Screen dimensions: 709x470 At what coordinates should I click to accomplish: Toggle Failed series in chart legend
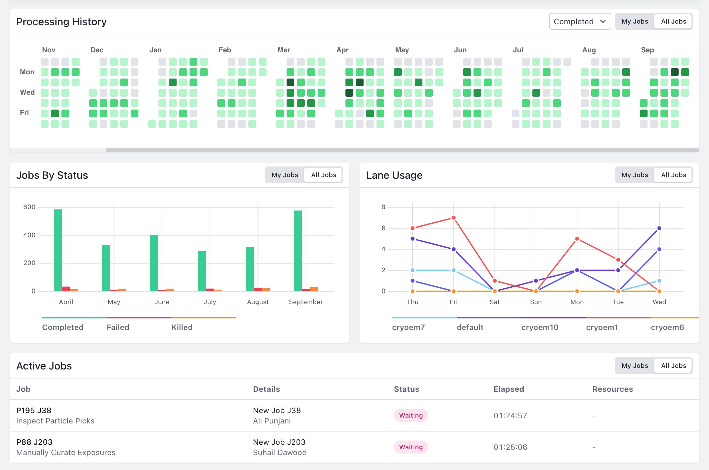(x=118, y=327)
